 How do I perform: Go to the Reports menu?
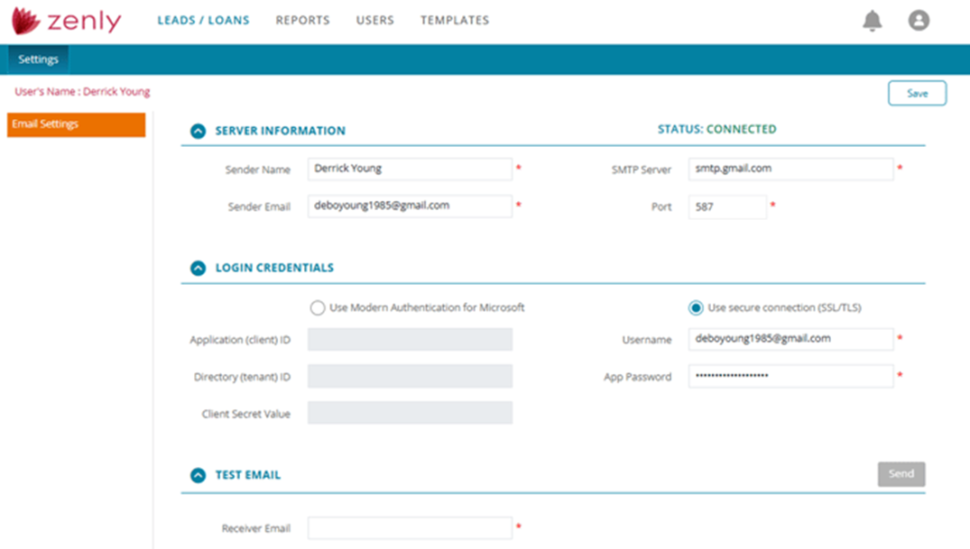302,20
